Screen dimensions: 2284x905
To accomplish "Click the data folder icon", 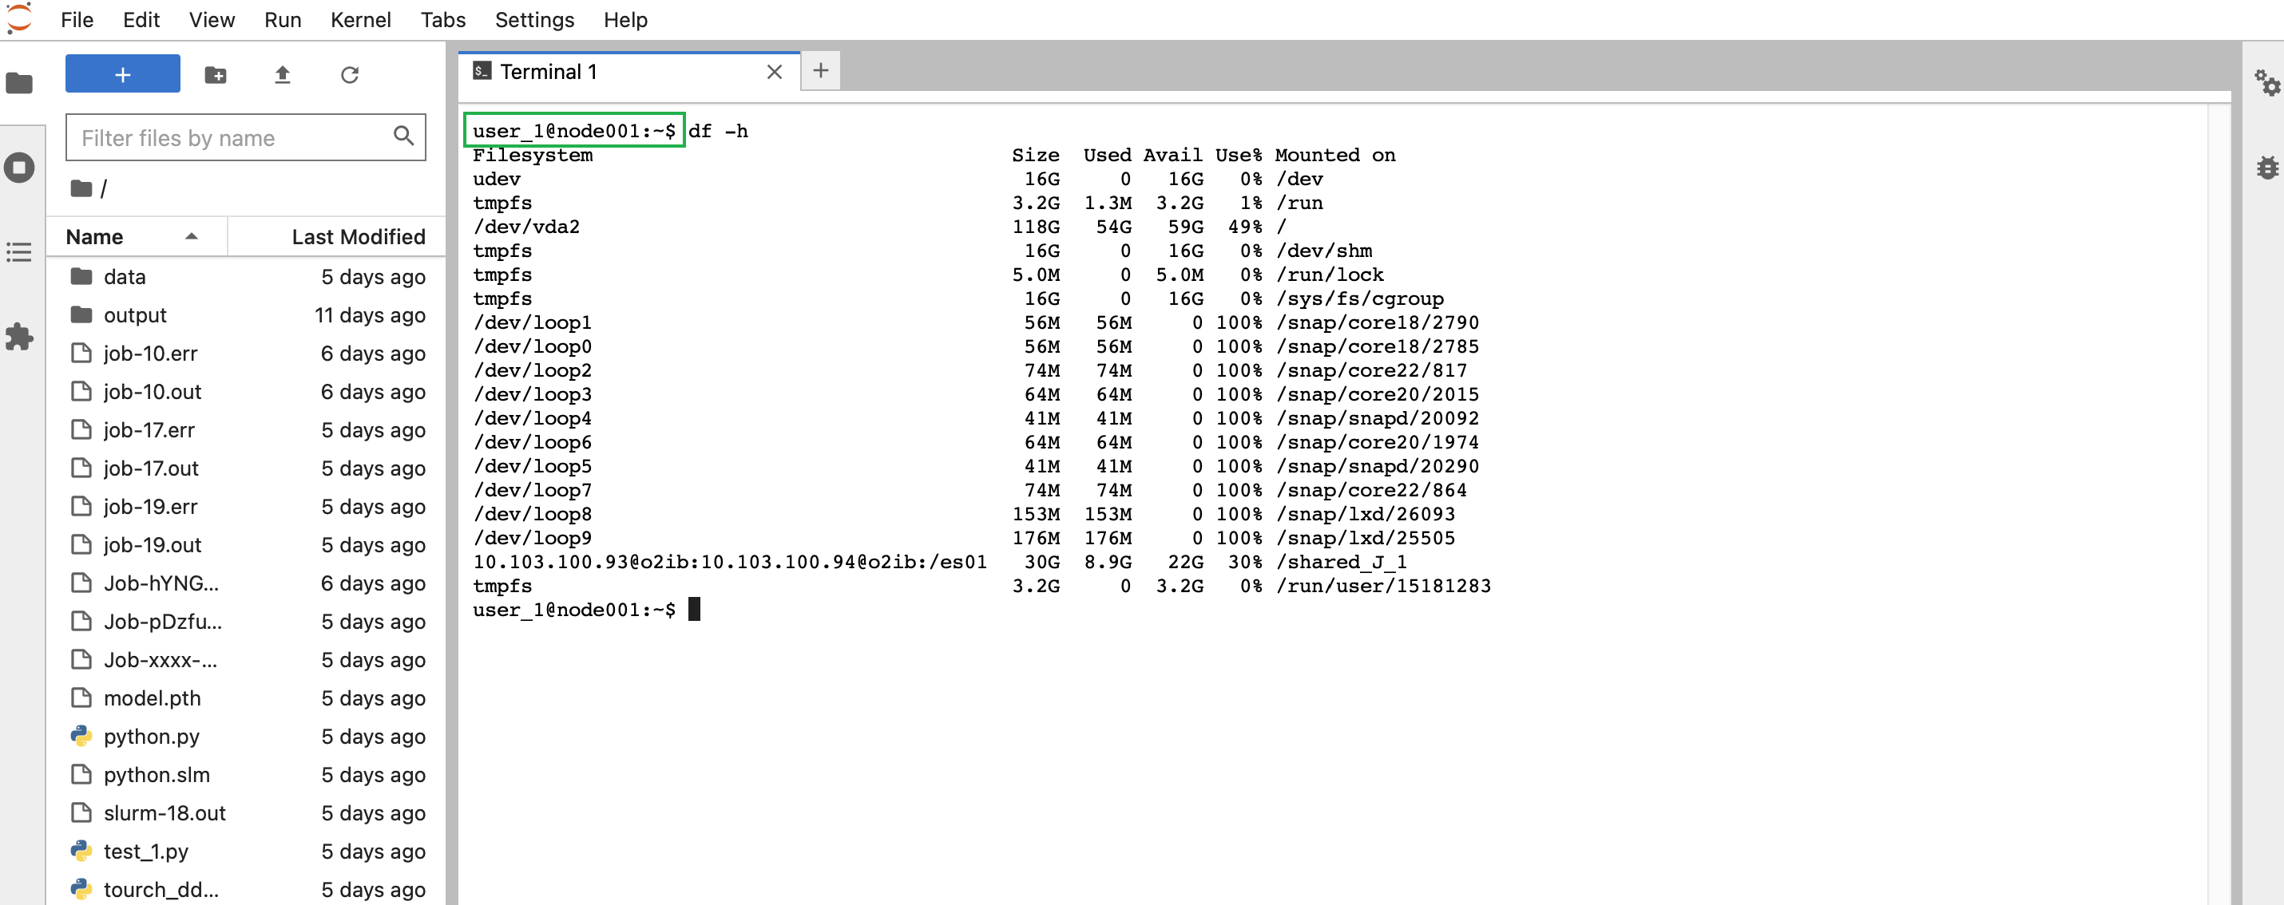I will click(81, 277).
